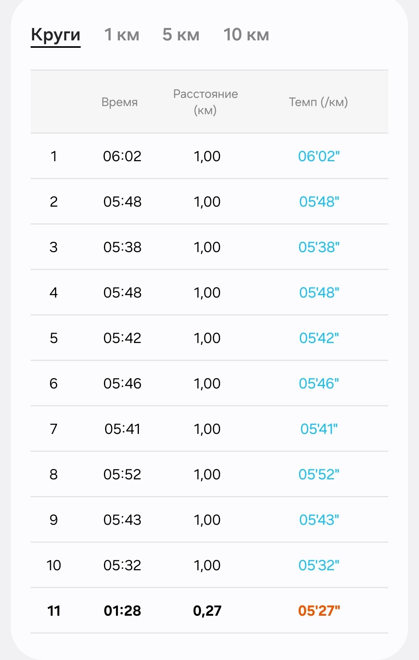Click the Расстояние (км) column header
This screenshot has width=419, height=660.
[x=205, y=102]
